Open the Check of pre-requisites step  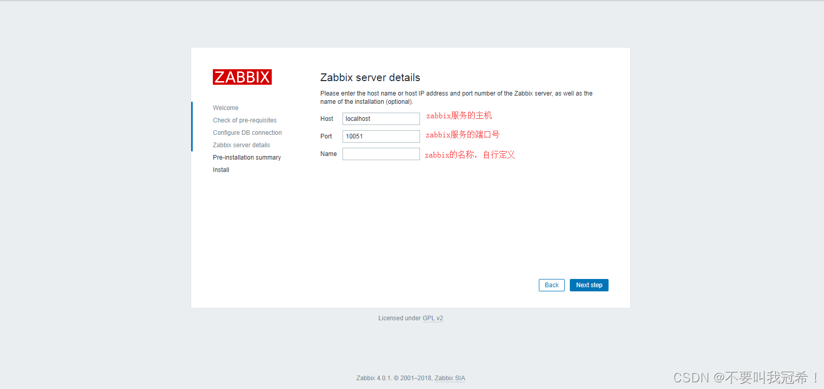[245, 120]
